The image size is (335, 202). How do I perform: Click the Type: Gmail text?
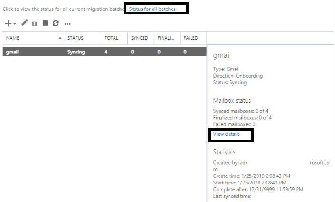coord(226,69)
